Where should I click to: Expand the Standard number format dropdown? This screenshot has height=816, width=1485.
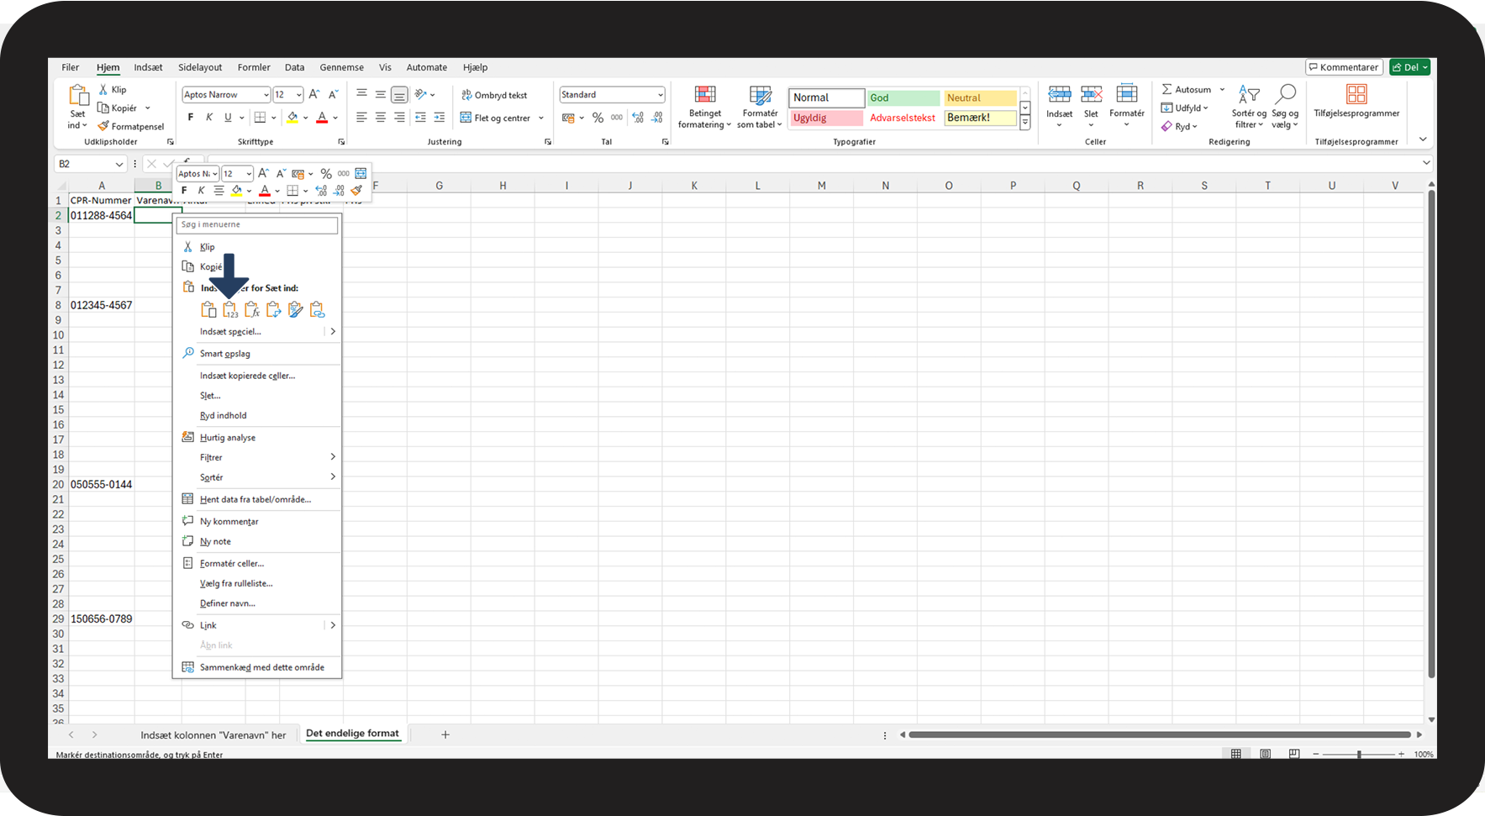(660, 95)
